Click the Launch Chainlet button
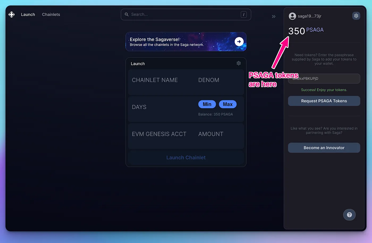Viewport: 372px width, 243px height. (x=186, y=158)
